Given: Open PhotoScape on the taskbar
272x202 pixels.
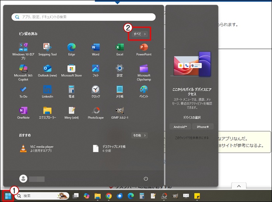Looking at the screenshot, I should pyautogui.click(x=164, y=196).
